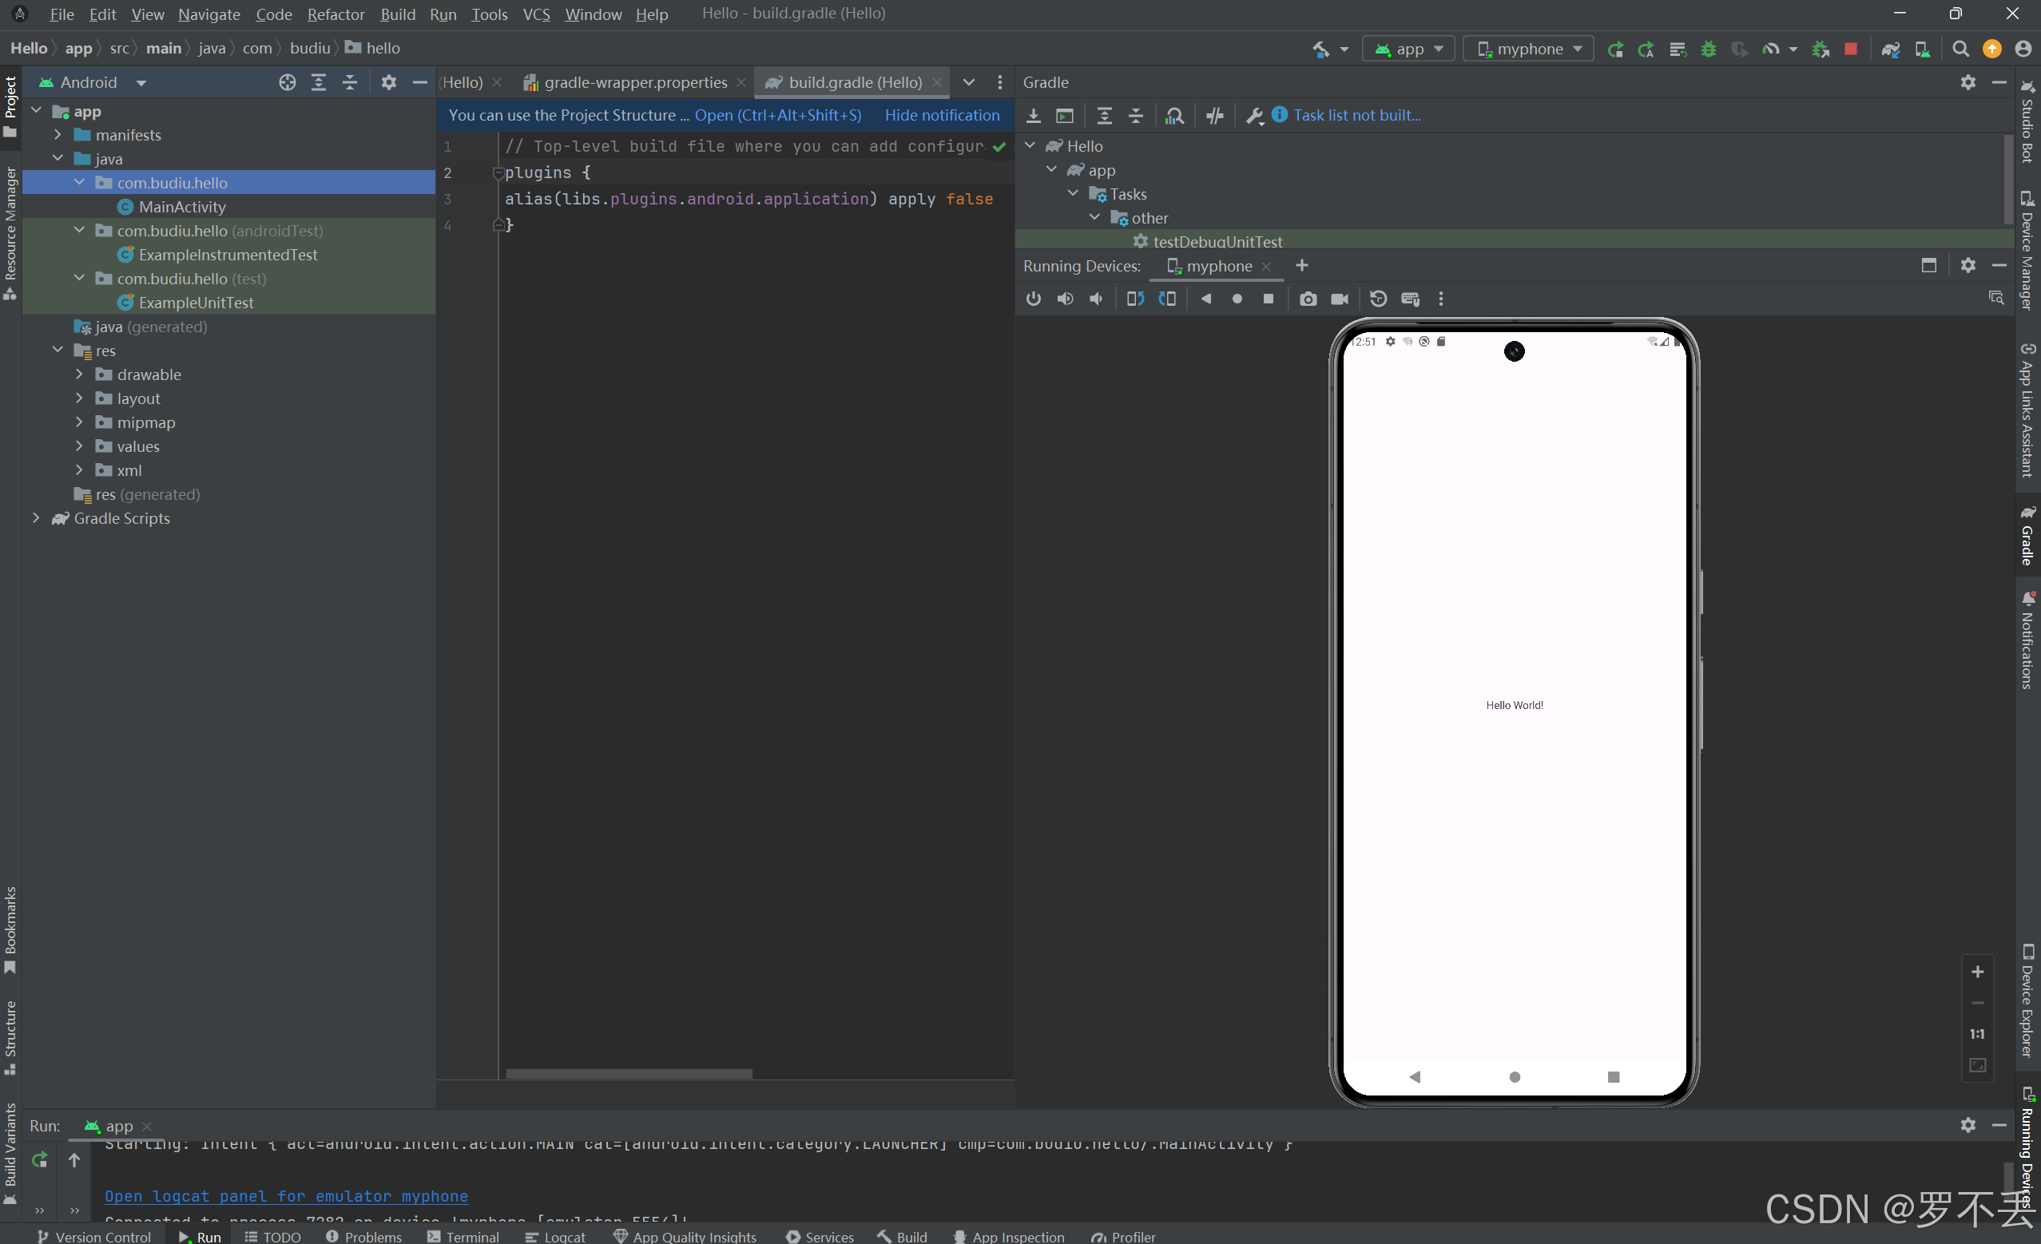Expand the Gradle Scripts tree node
This screenshot has height=1244, width=2041.
[x=37, y=518]
